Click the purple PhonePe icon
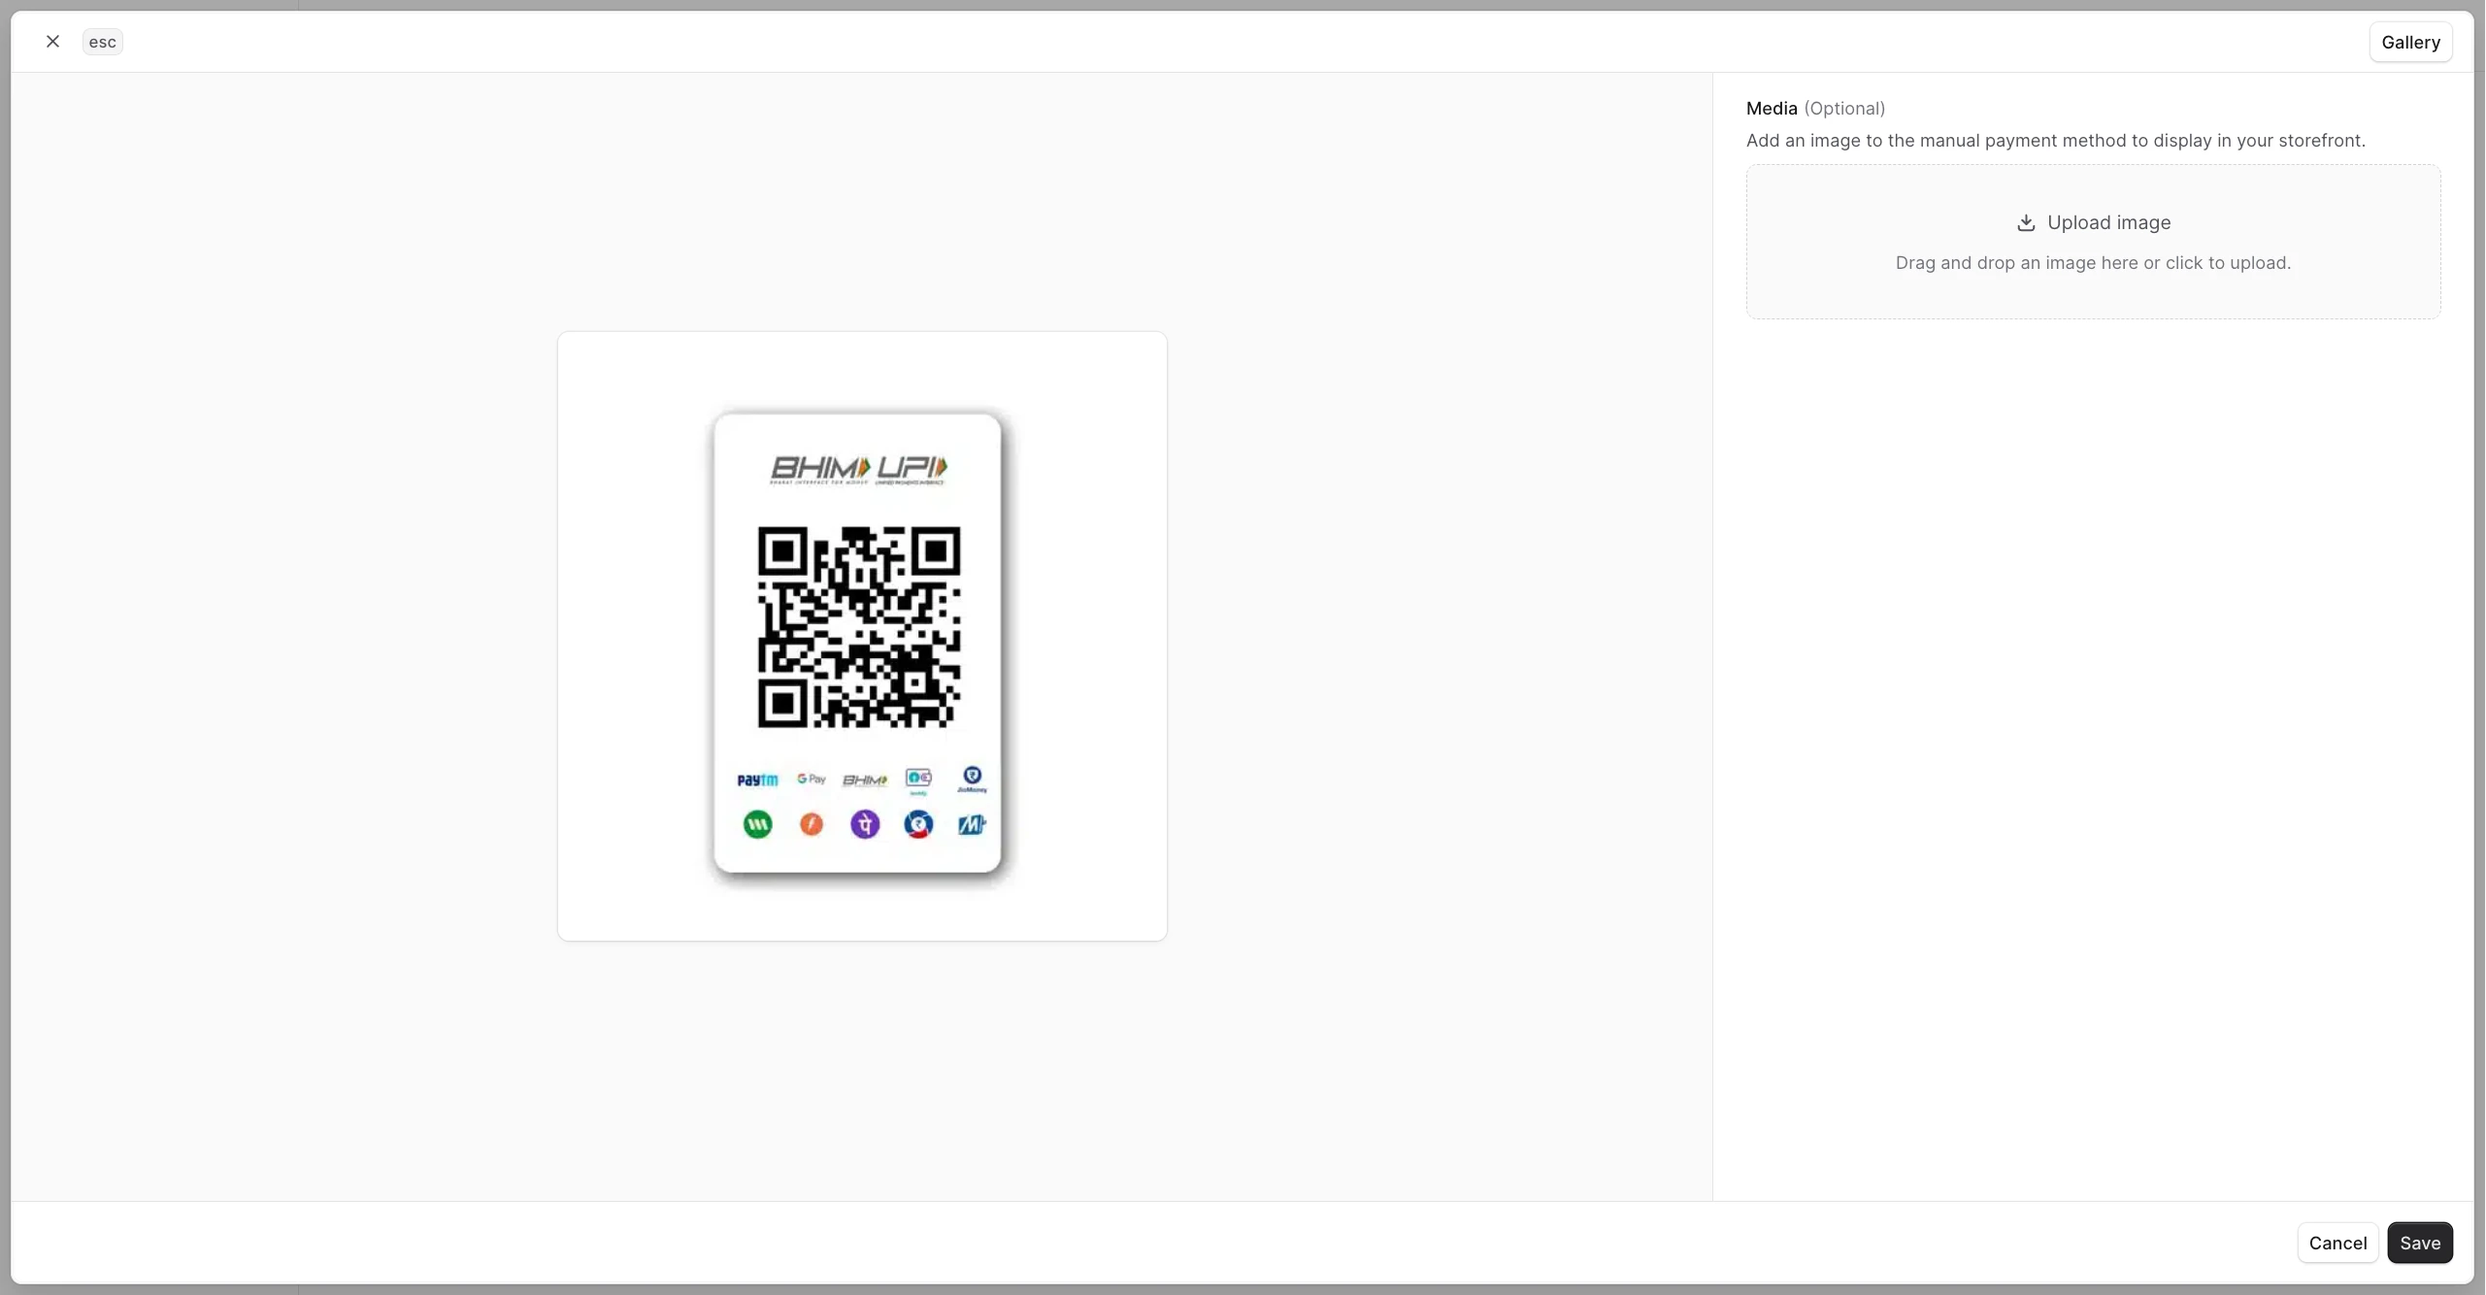 864,824
